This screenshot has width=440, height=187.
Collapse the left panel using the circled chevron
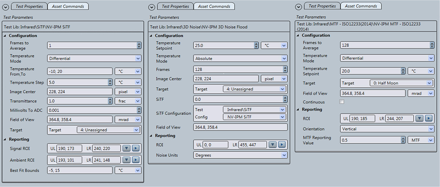(5, 7)
